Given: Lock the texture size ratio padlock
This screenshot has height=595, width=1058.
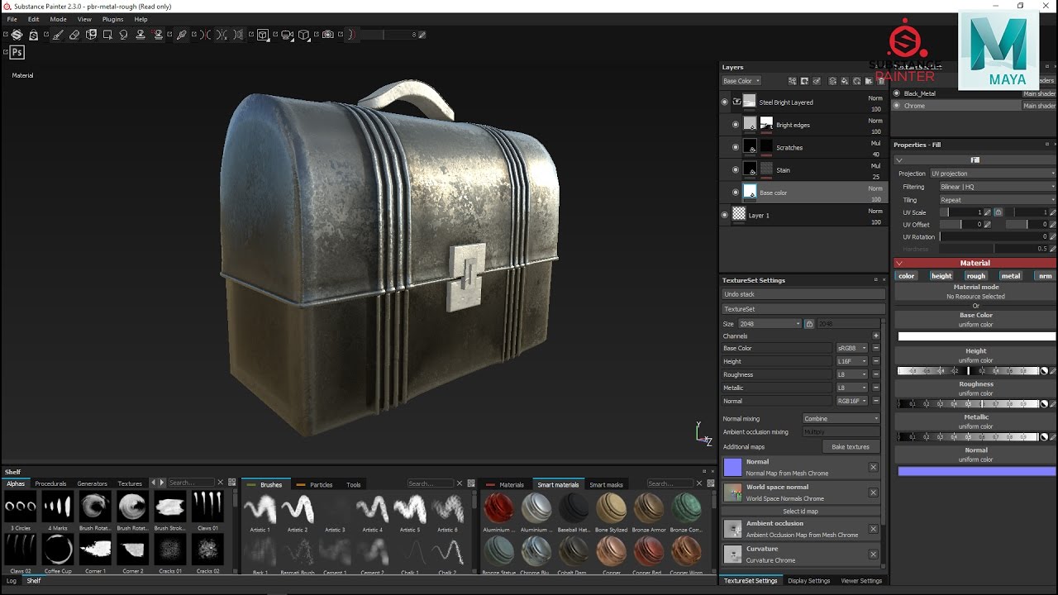Looking at the screenshot, I should (x=809, y=324).
